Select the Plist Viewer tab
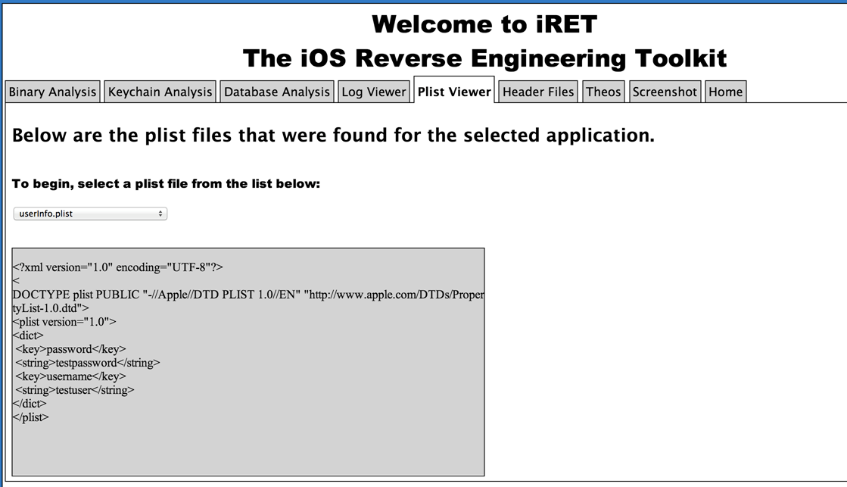The width and height of the screenshot is (847, 487). (x=454, y=92)
